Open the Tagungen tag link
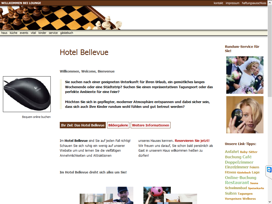The width and height of the screenshot is (272, 204). [x=245, y=194]
